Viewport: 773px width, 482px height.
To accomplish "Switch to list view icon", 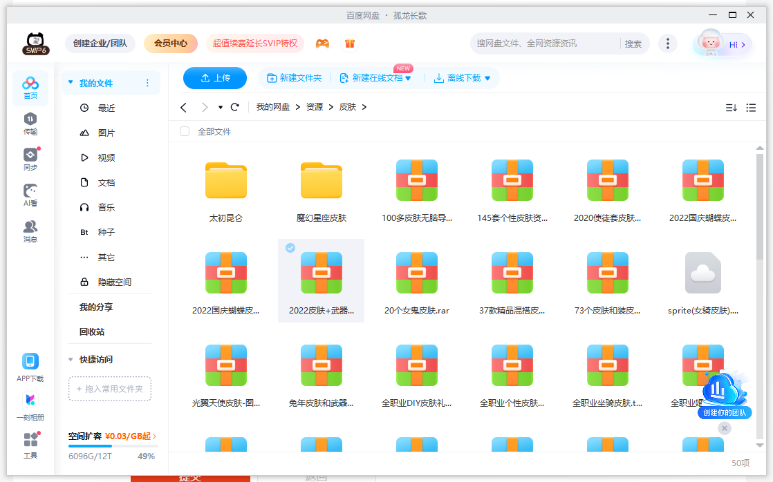I will (751, 108).
